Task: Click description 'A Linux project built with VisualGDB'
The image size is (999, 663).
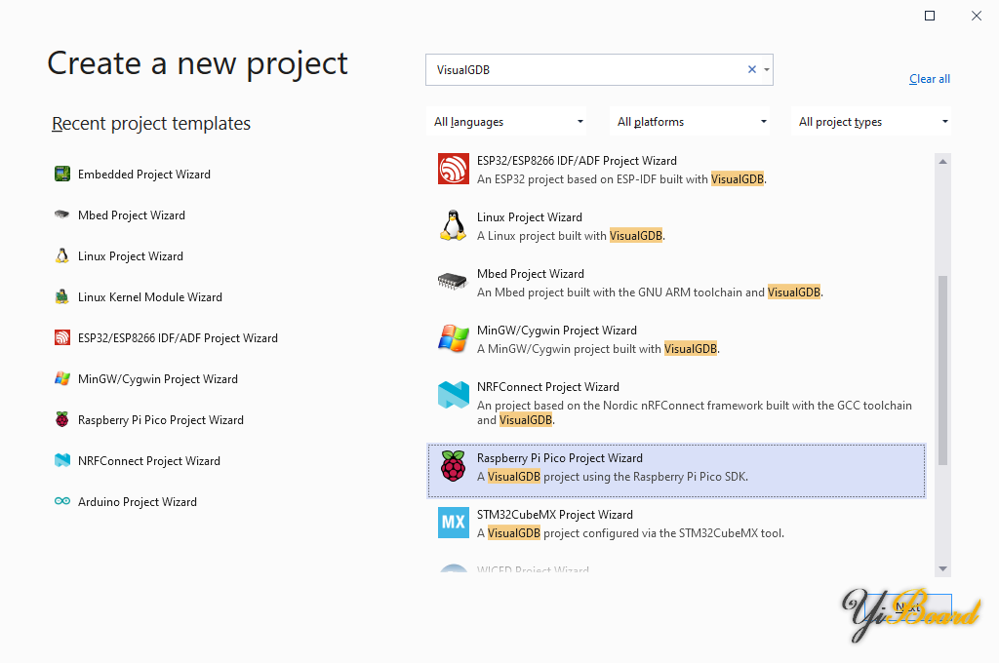Action: [x=571, y=236]
